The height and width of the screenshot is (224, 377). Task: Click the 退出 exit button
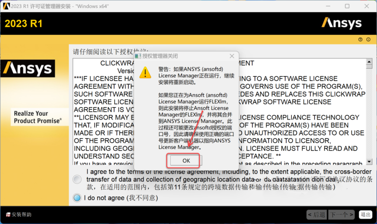point(365,214)
